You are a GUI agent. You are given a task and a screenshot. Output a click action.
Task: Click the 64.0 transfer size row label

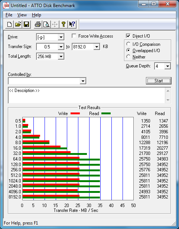(17, 159)
